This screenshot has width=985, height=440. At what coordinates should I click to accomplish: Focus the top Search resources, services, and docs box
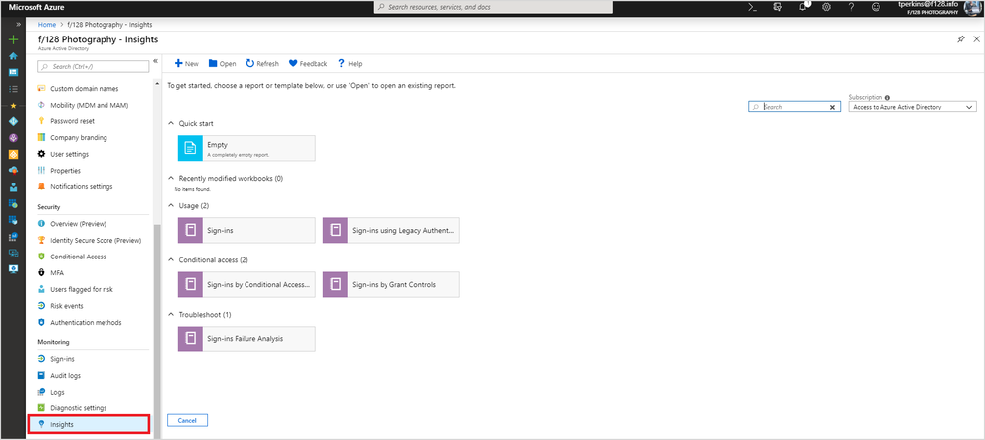[x=493, y=8]
